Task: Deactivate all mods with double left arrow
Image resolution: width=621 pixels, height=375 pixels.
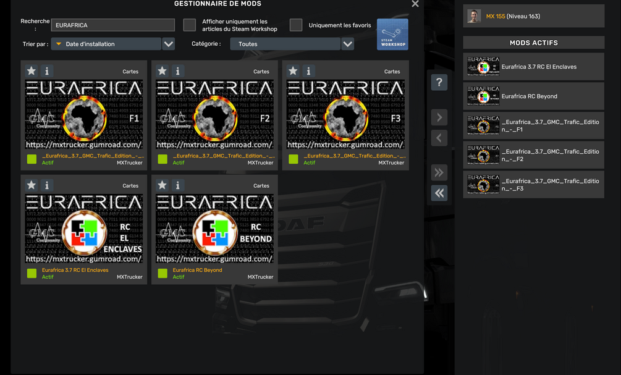Action: point(439,193)
